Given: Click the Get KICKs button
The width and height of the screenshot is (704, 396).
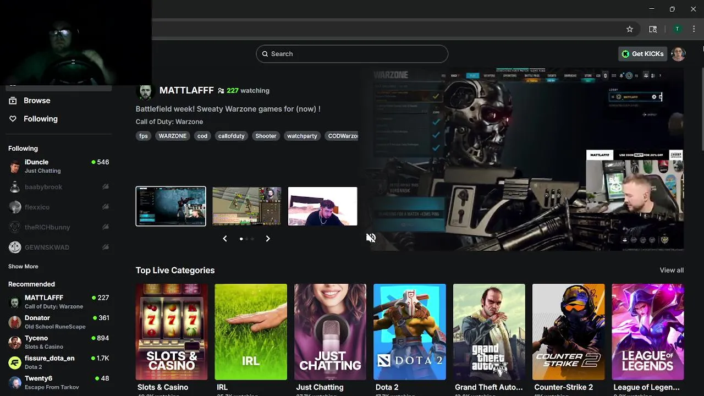Looking at the screenshot, I should pyautogui.click(x=642, y=54).
